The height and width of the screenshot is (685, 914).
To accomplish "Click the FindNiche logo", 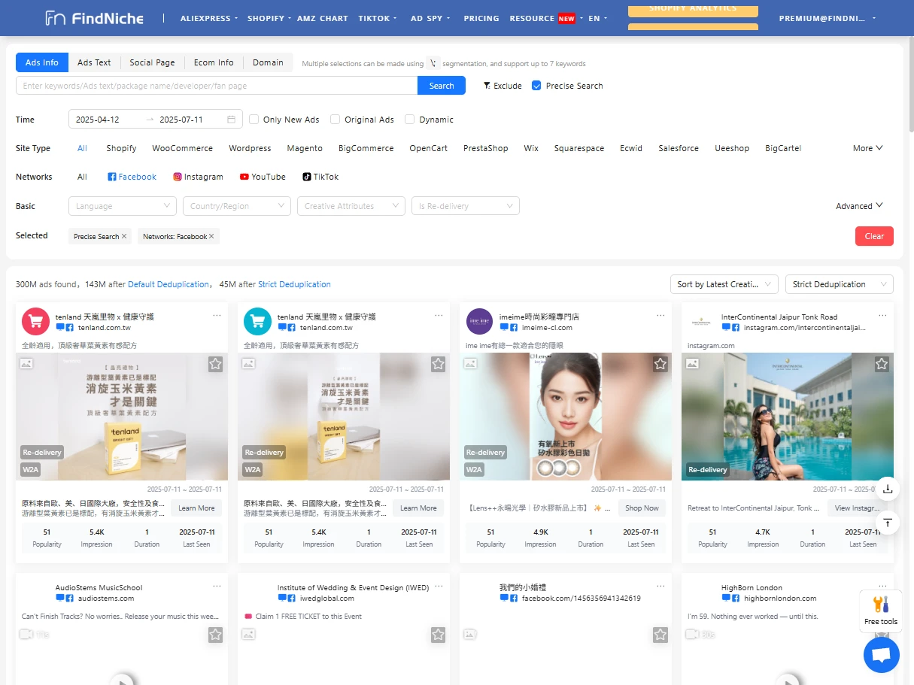I will pyautogui.click(x=94, y=18).
